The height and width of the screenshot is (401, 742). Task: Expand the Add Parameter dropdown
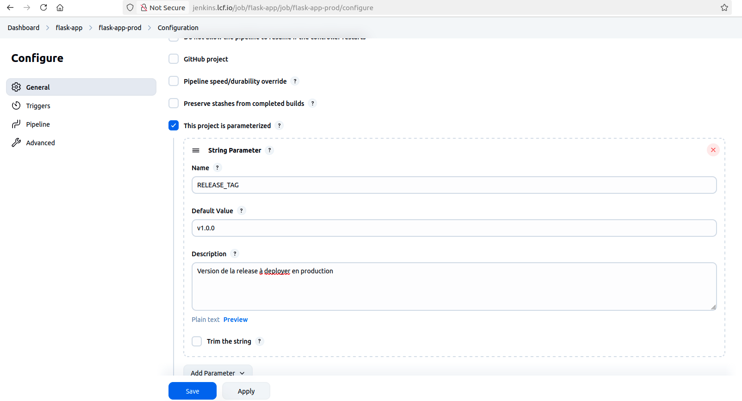coord(218,373)
